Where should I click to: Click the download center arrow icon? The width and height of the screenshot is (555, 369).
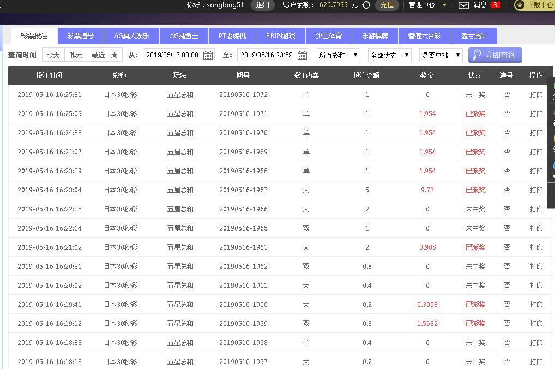coord(519,5)
